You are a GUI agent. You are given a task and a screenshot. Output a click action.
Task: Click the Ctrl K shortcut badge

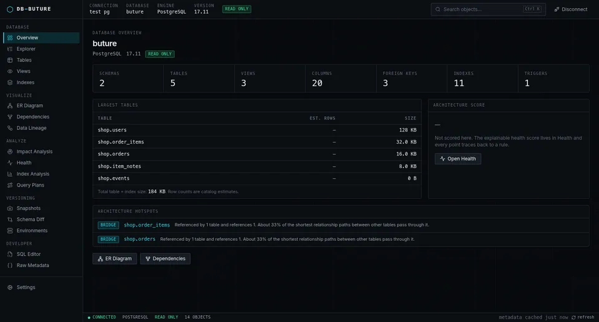532,9
